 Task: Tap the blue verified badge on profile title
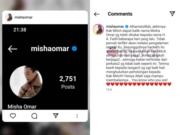tap(74, 49)
